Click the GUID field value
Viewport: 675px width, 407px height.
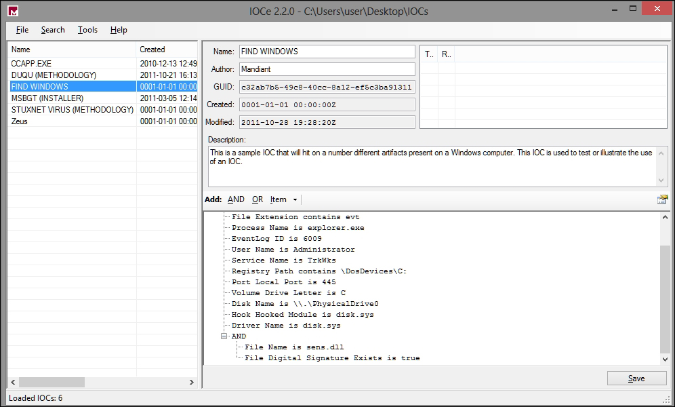tap(327, 86)
